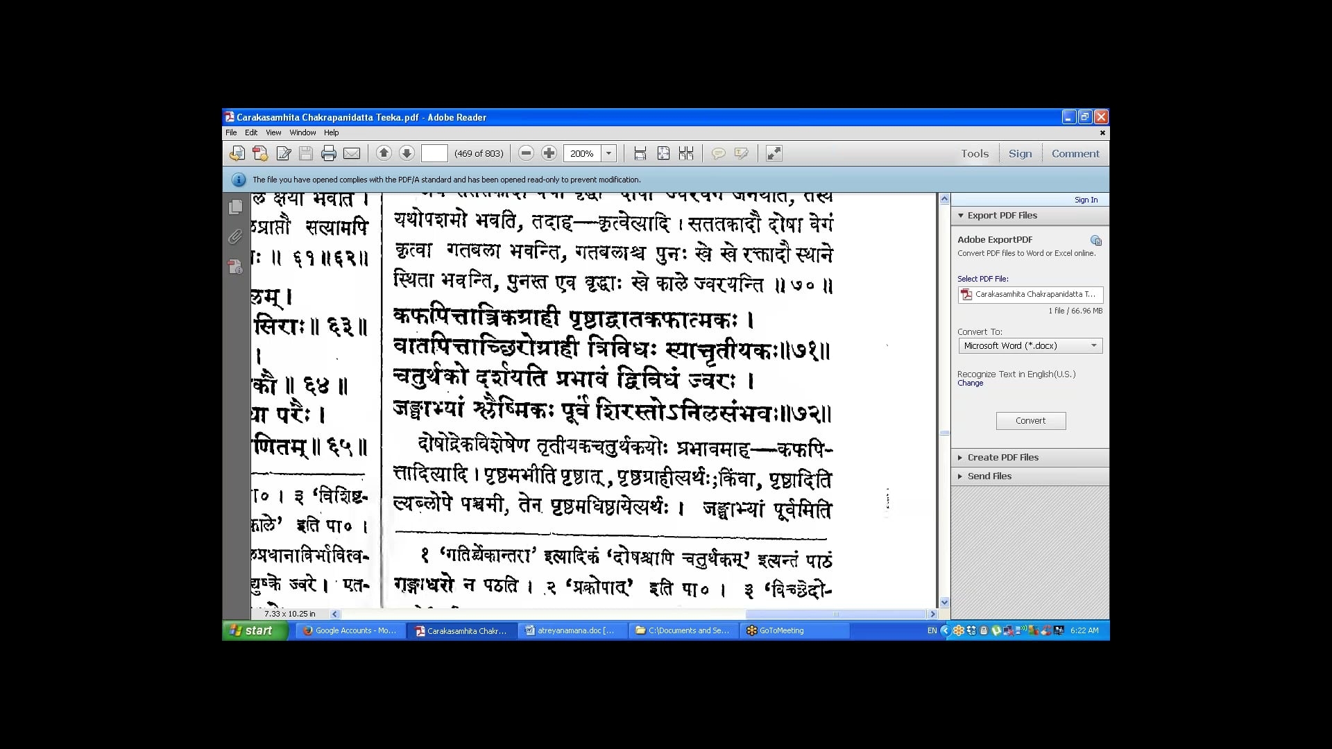The height and width of the screenshot is (749, 1332).
Task: Click the Print file icon
Action: [x=329, y=153]
